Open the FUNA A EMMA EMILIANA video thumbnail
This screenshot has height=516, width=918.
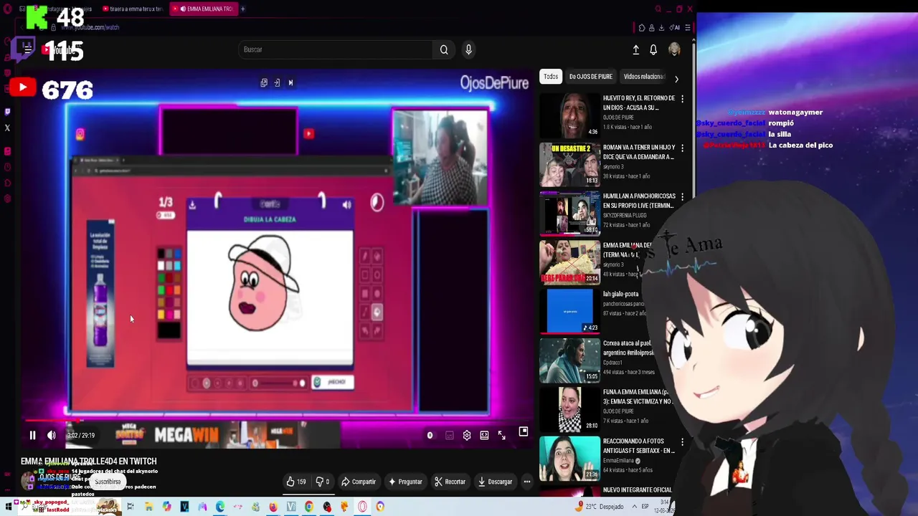click(569, 409)
